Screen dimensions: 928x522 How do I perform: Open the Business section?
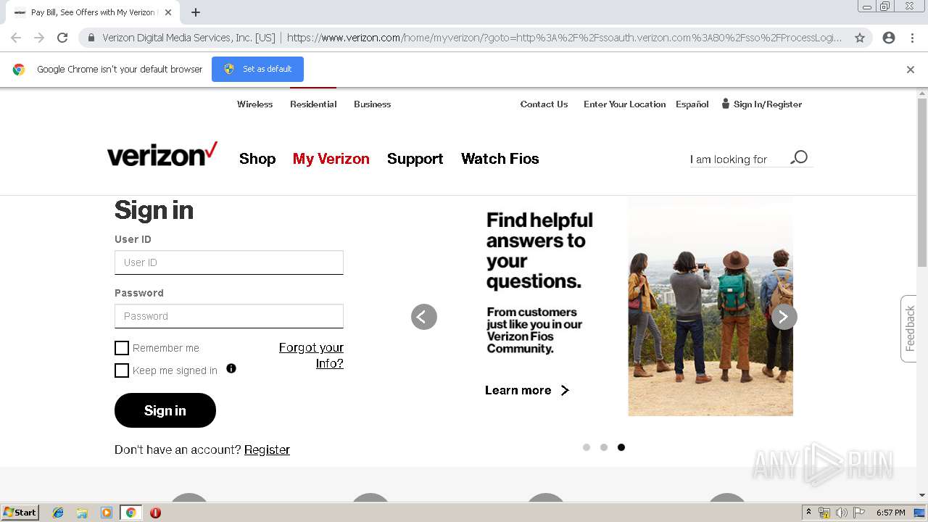pos(373,104)
